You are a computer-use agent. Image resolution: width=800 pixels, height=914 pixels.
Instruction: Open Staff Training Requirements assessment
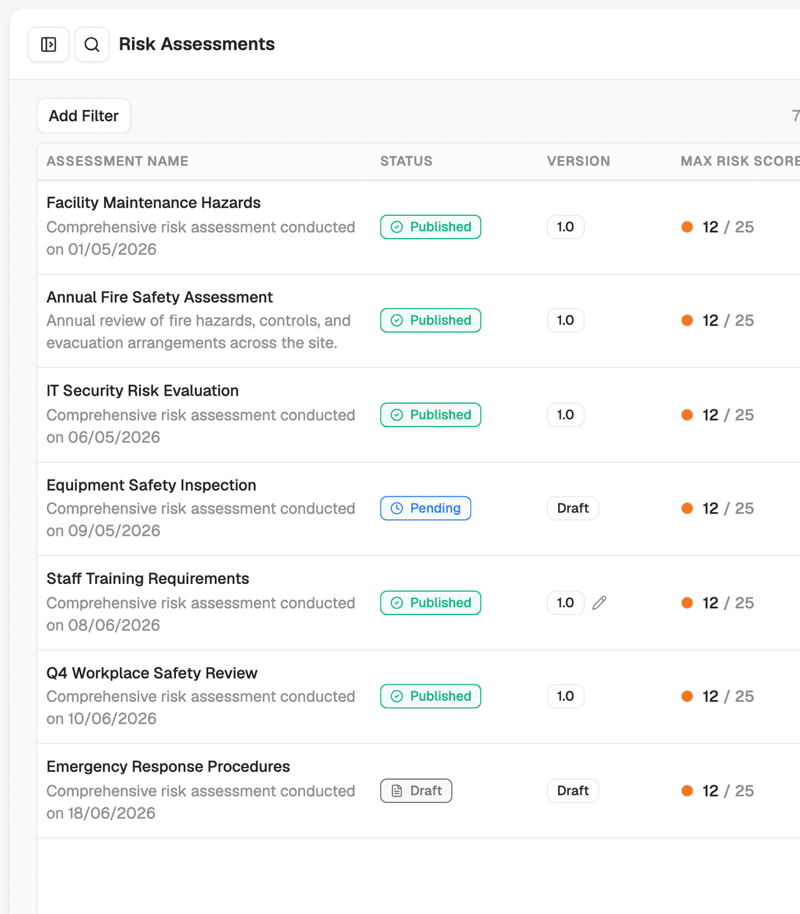147,578
